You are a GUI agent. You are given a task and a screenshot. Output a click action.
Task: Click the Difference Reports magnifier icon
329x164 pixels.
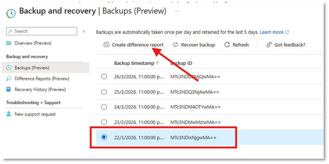[x=9, y=79]
